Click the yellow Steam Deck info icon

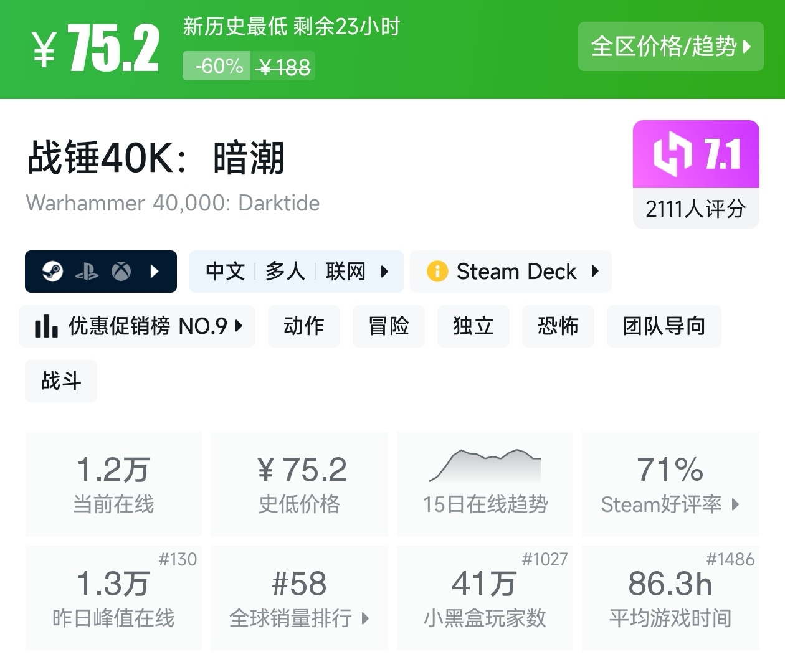click(437, 272)
